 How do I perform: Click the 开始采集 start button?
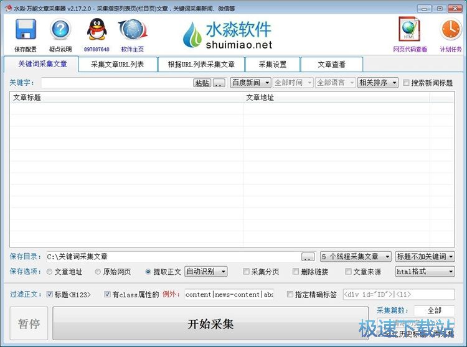pos(210,323)
